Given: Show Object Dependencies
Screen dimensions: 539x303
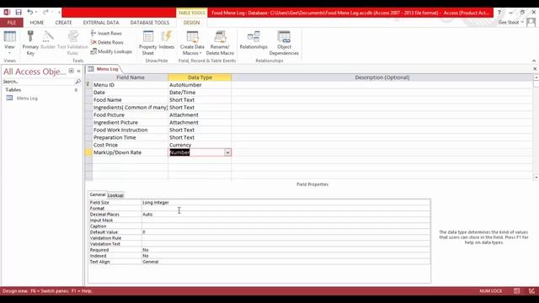Looking at the screenshot, I should (x=284, y=42).
